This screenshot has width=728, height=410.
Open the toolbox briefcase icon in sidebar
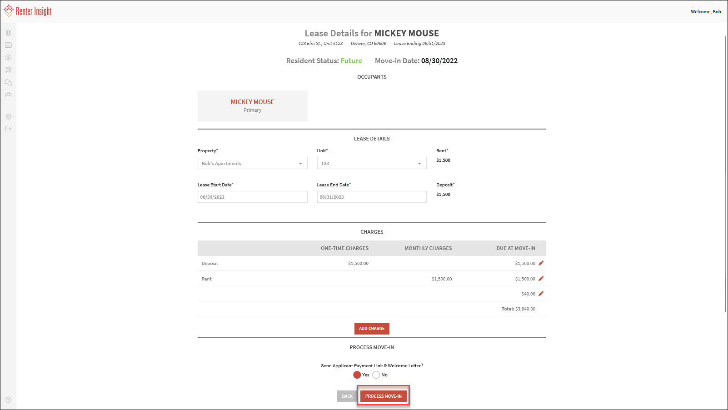click(8, 95)
